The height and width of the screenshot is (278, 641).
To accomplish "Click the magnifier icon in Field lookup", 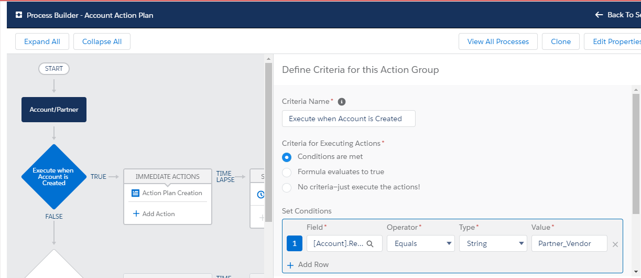I will [x=370, y=243].
